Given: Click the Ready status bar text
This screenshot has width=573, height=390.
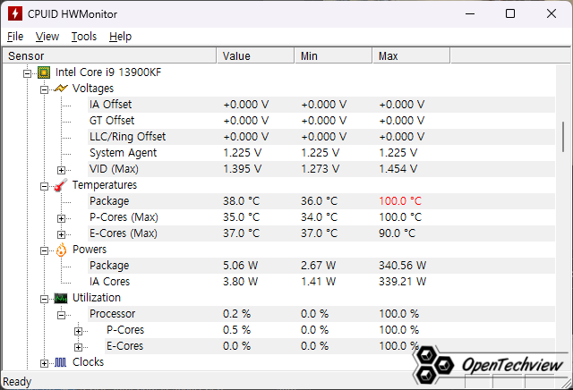Looking at the screenshot, I should (x=17, y=382).
